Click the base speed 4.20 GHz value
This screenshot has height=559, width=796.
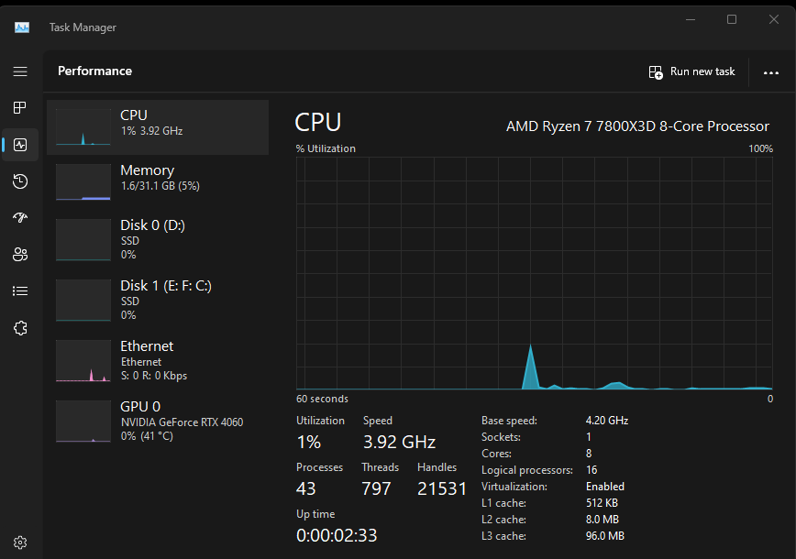pos(607,421)
